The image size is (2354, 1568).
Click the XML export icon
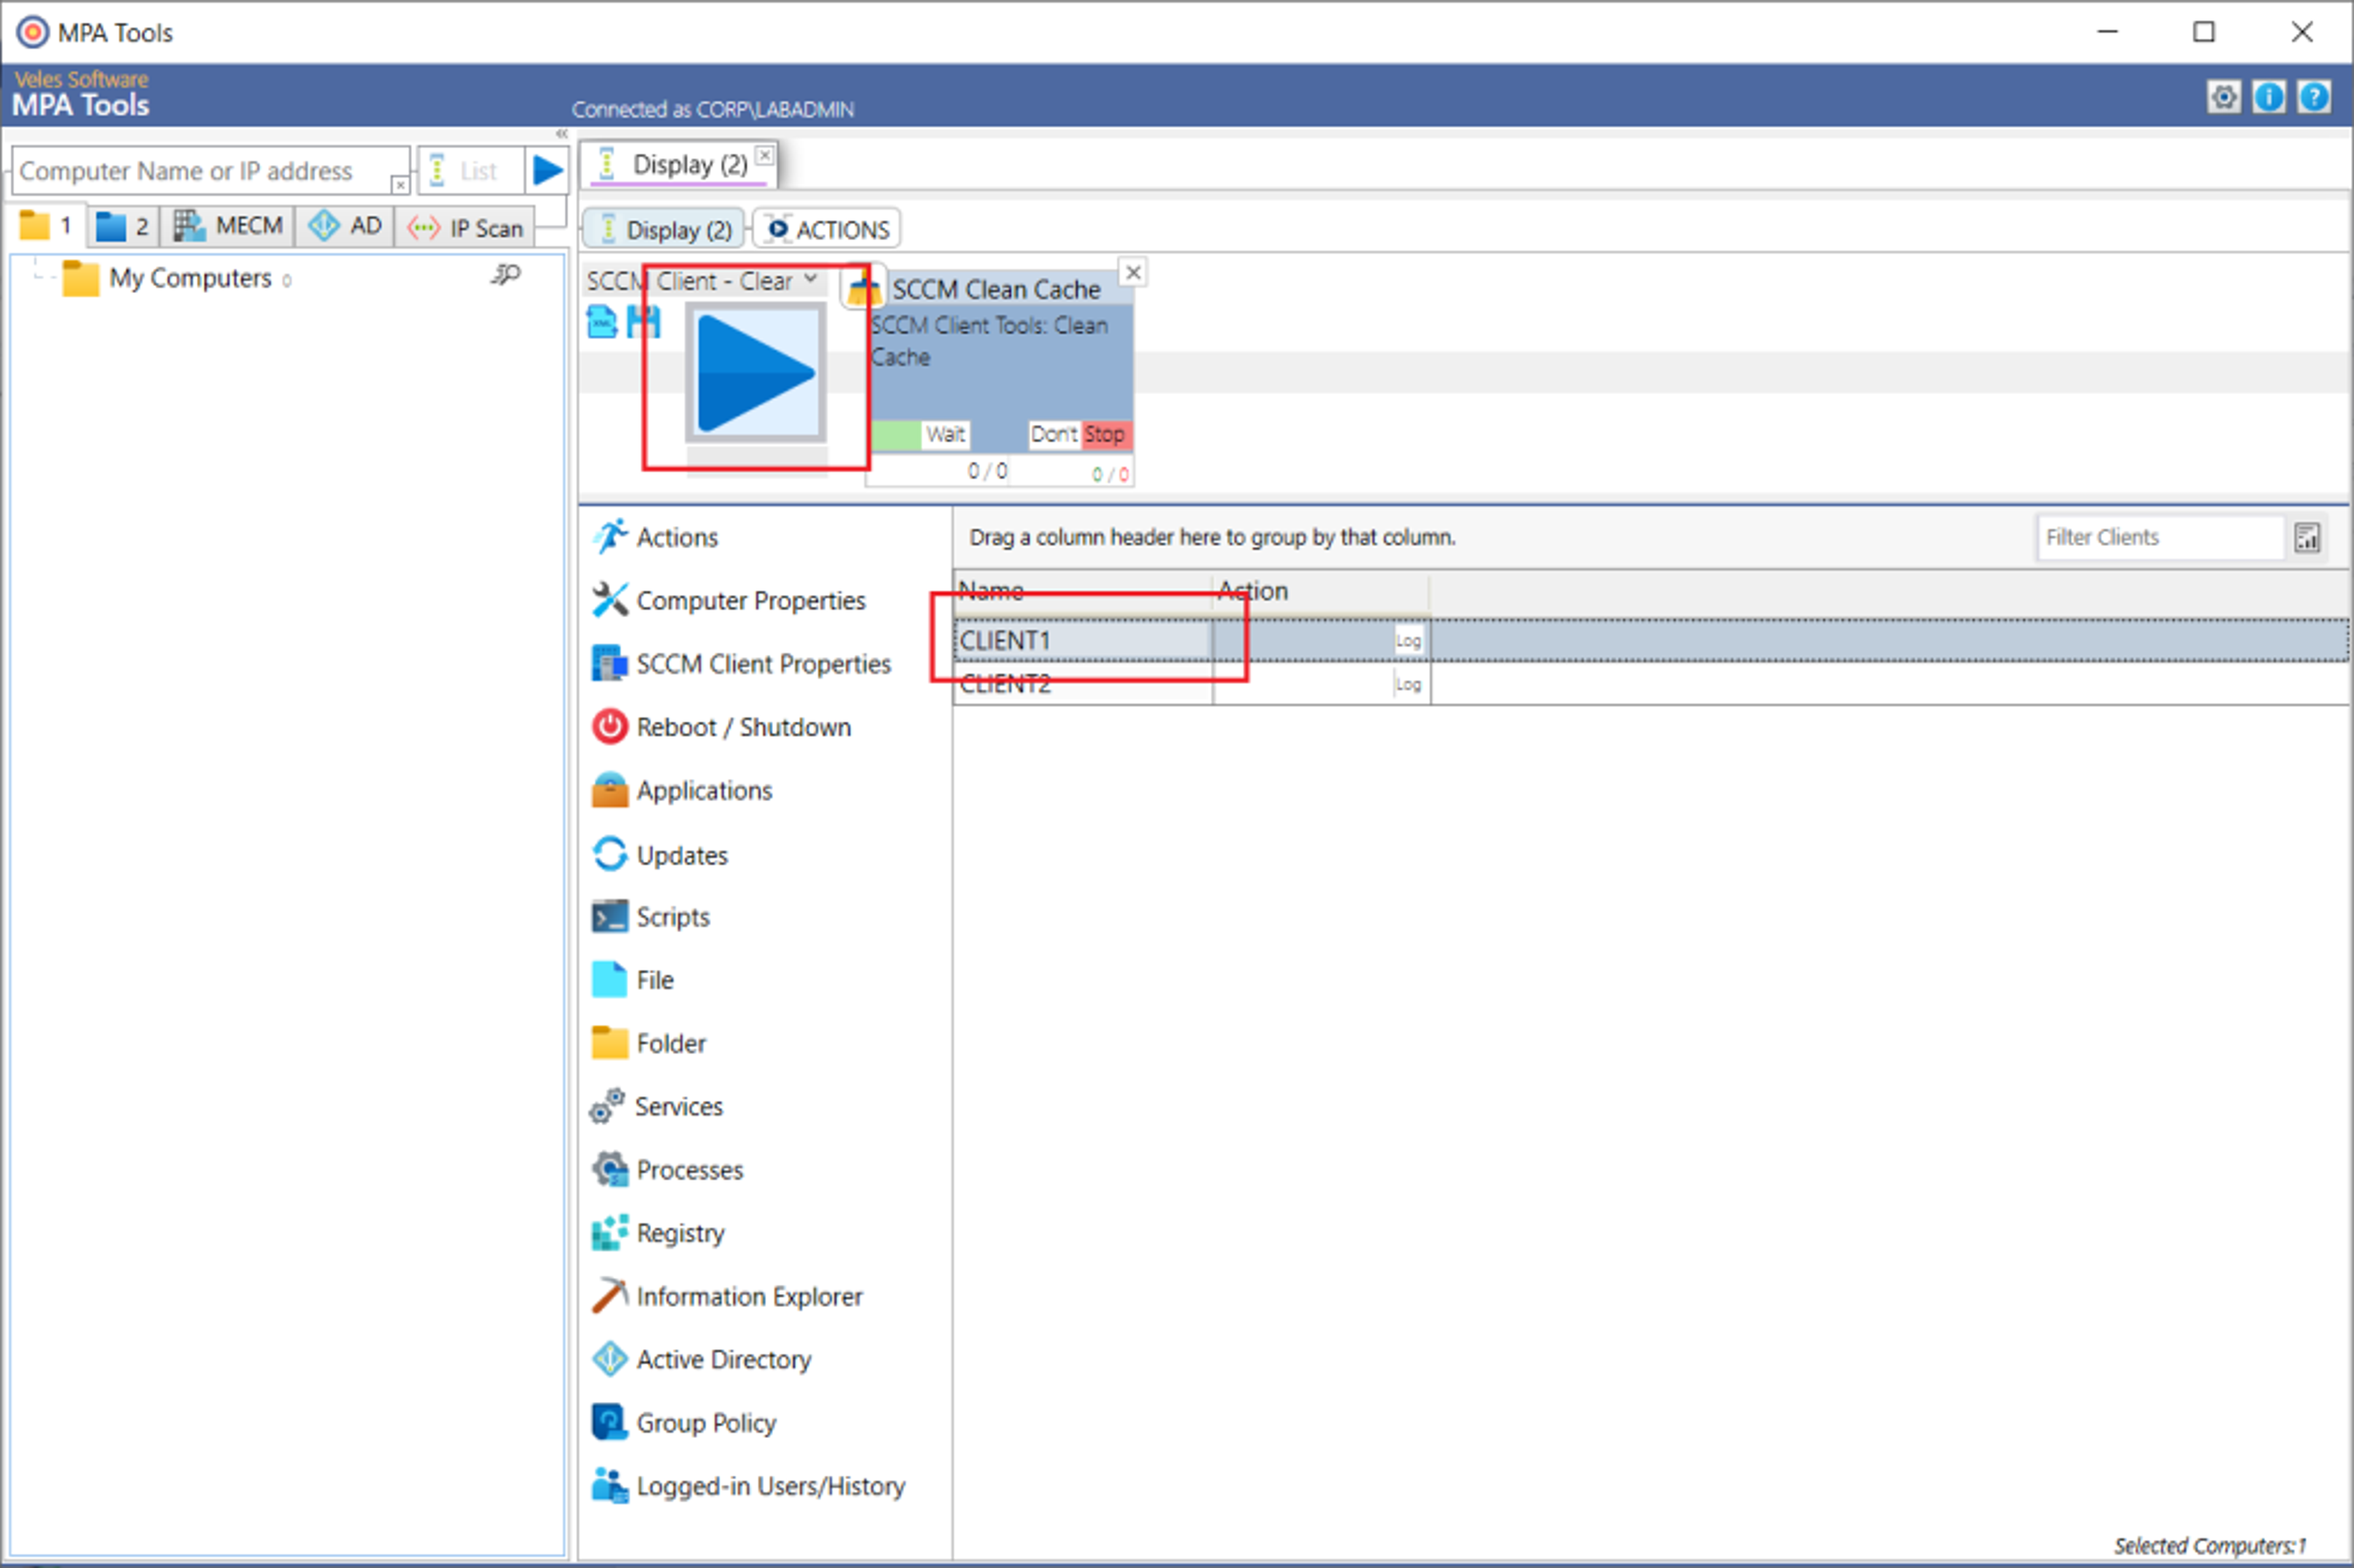pos(602,322)
